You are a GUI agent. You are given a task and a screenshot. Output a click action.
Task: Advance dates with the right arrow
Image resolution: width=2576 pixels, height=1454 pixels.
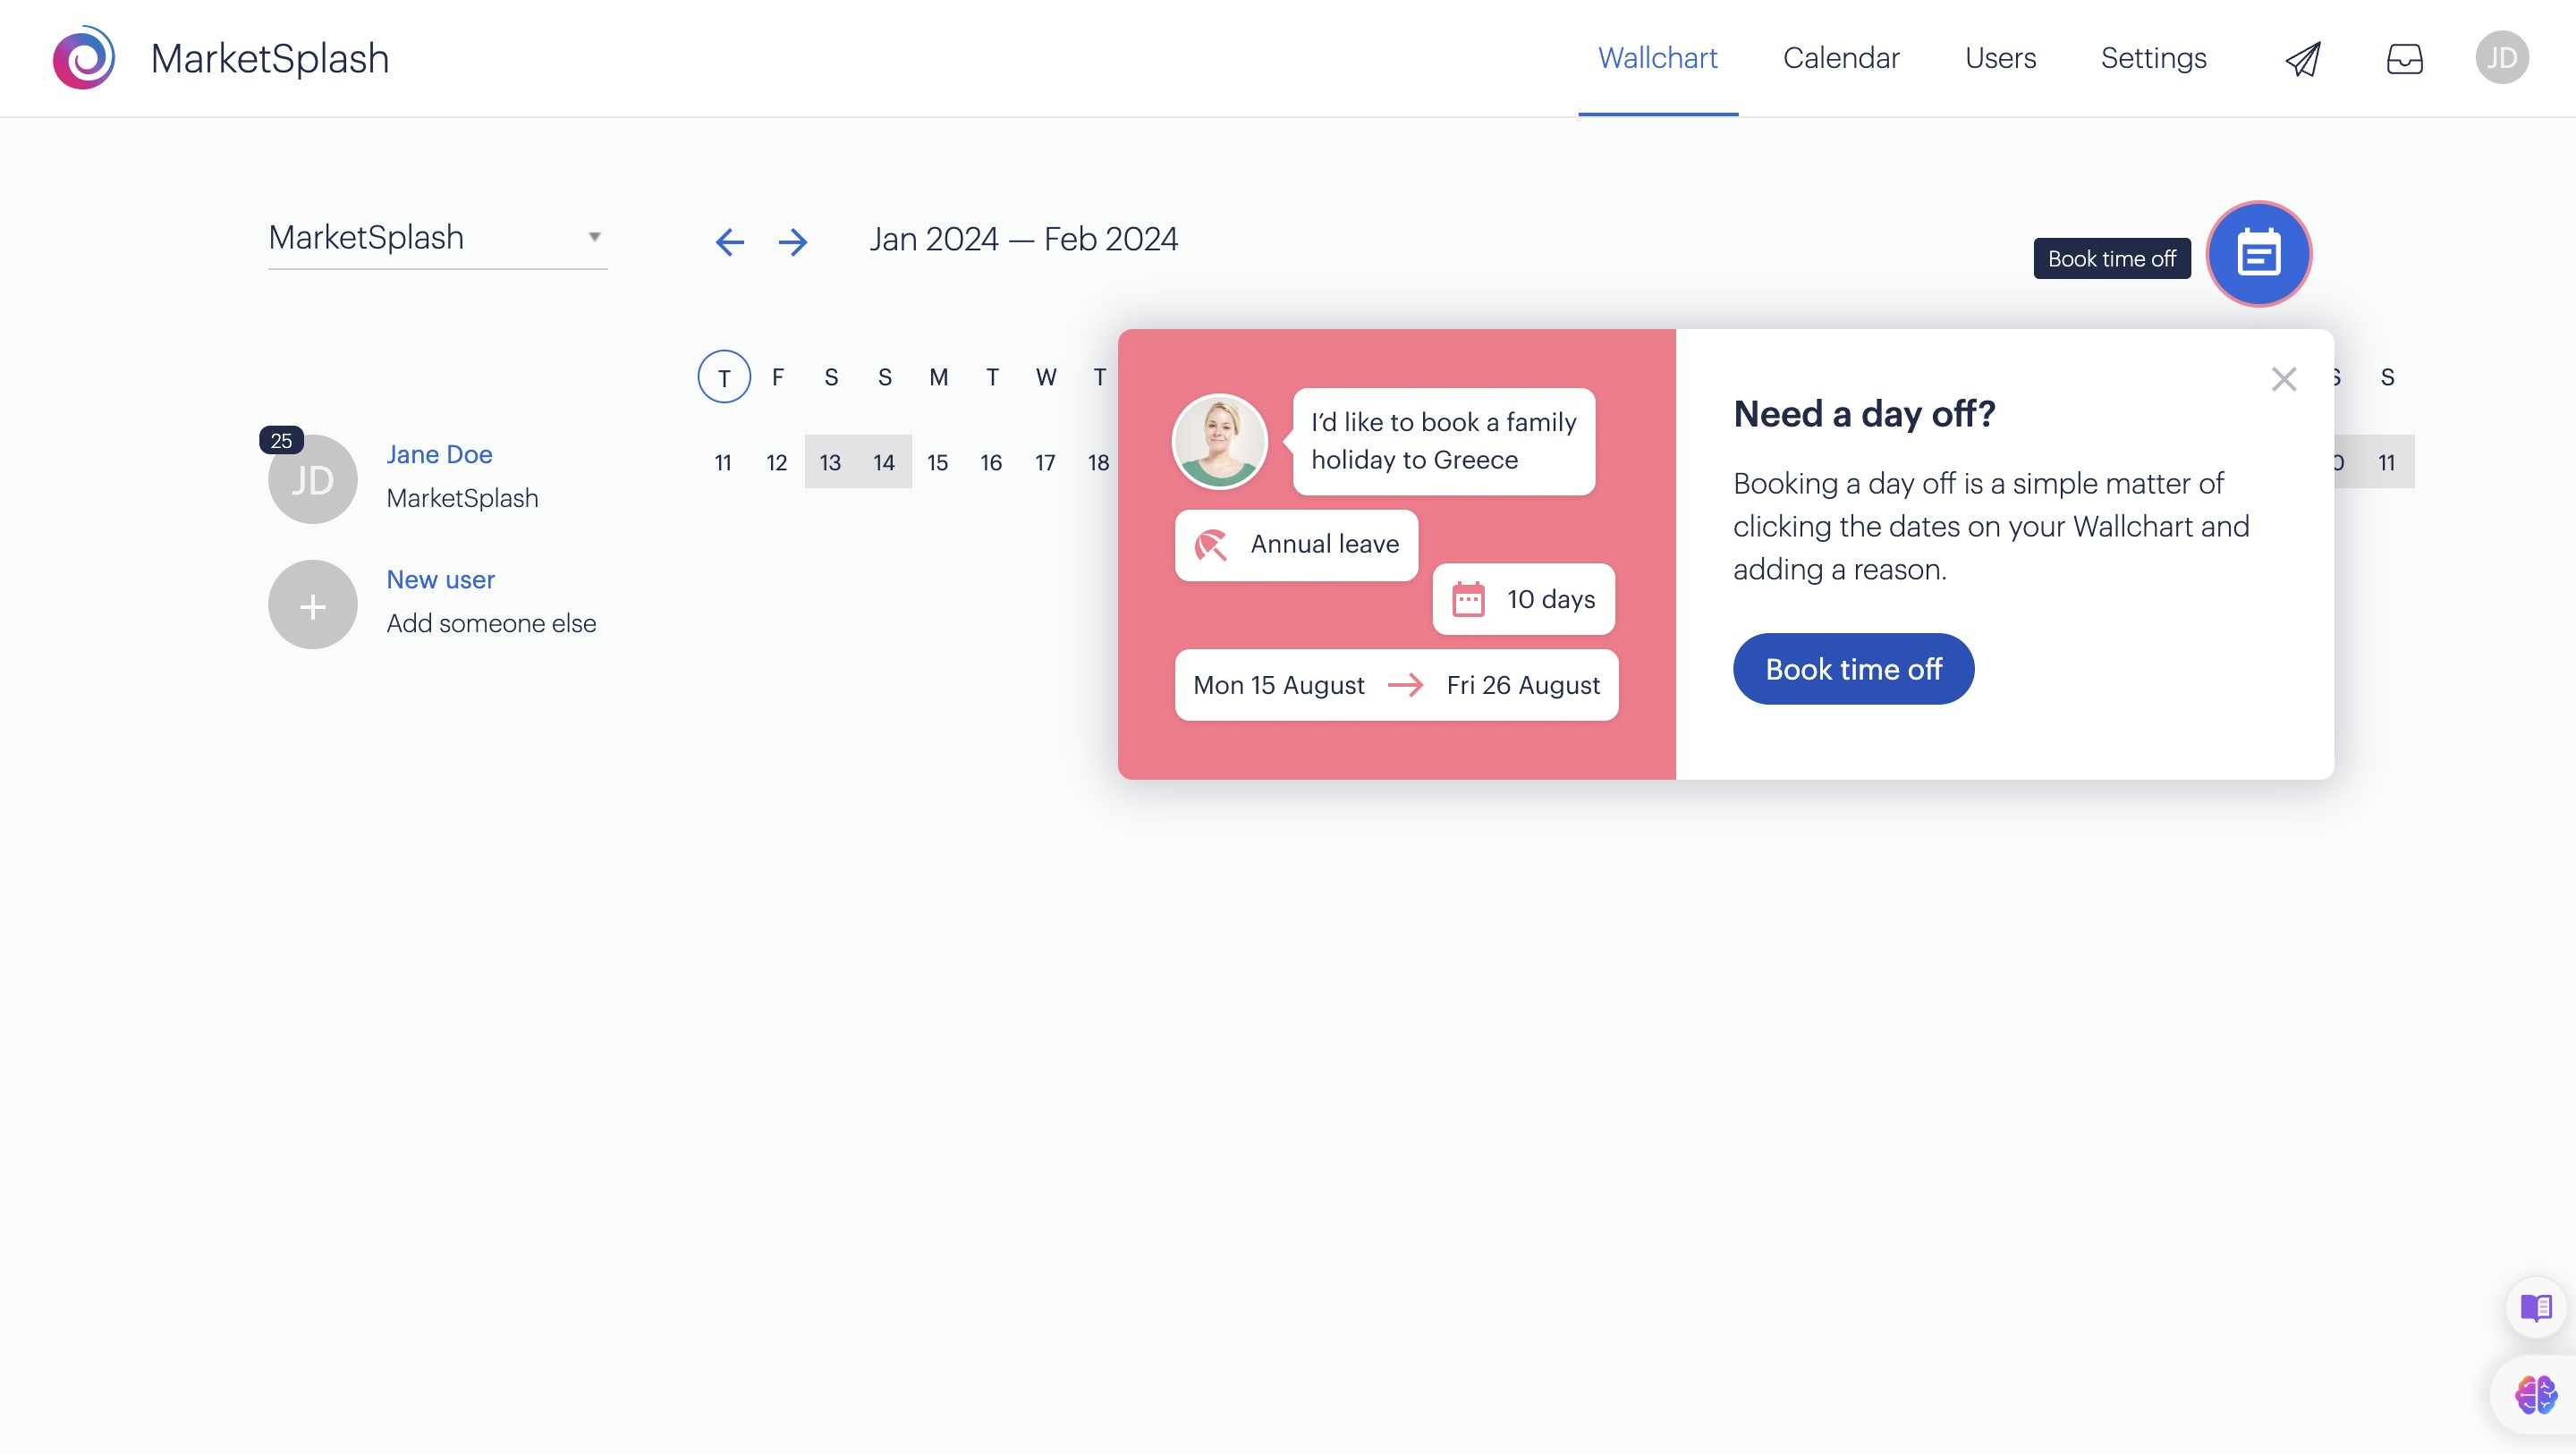point(793,241)
